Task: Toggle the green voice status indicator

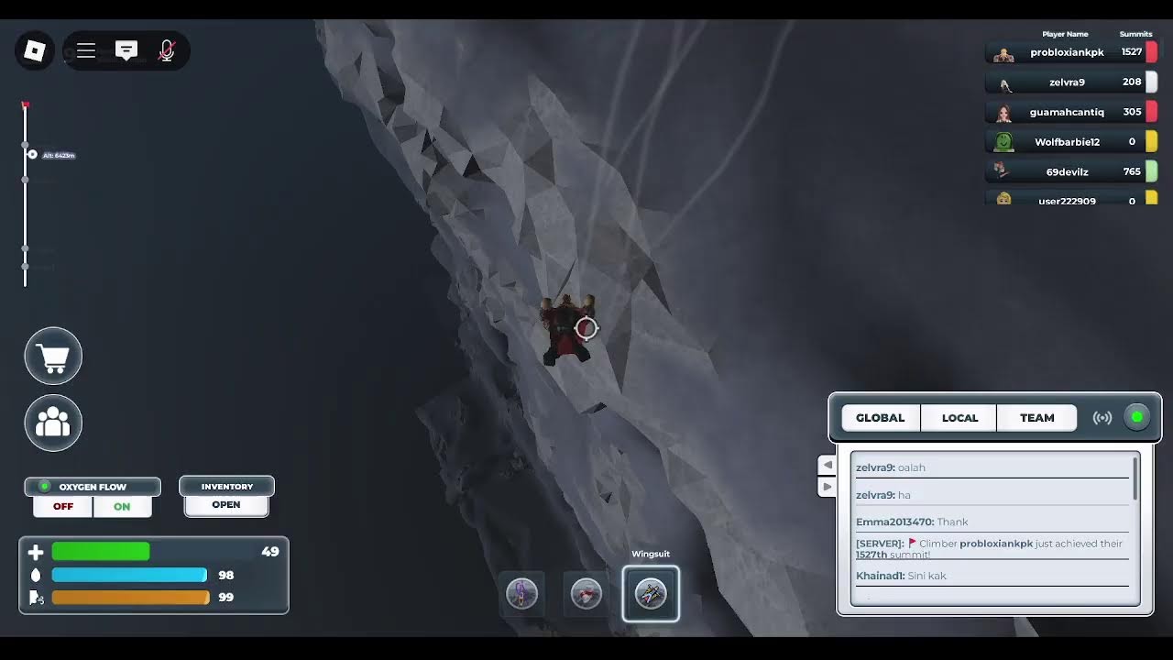Action: tap(1137, 417)
